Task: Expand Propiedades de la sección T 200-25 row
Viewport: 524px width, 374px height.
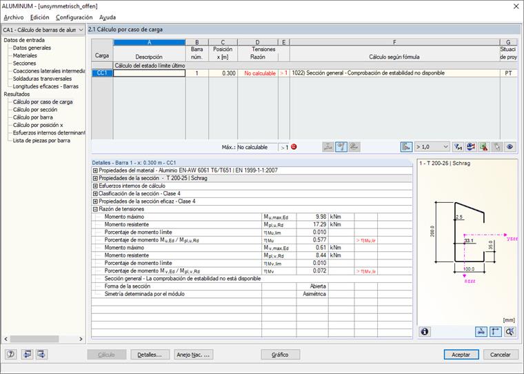Action: click(95, 178)
